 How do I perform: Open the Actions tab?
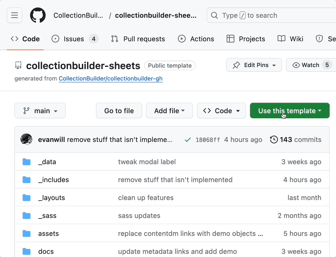point(196,39)
